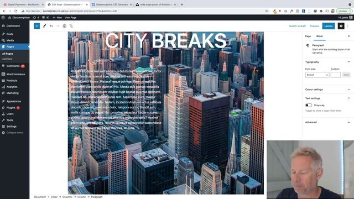Viewport: 354px width, 199px height.
Task: Select Cover in the breadcrumb
Action: coord(54,197)
